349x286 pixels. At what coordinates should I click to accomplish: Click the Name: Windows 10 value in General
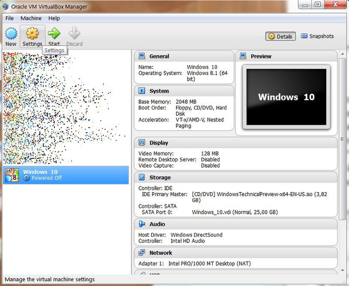202,67
